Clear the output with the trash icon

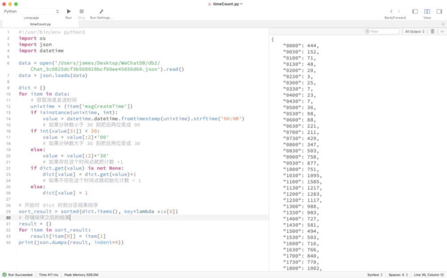432,31
